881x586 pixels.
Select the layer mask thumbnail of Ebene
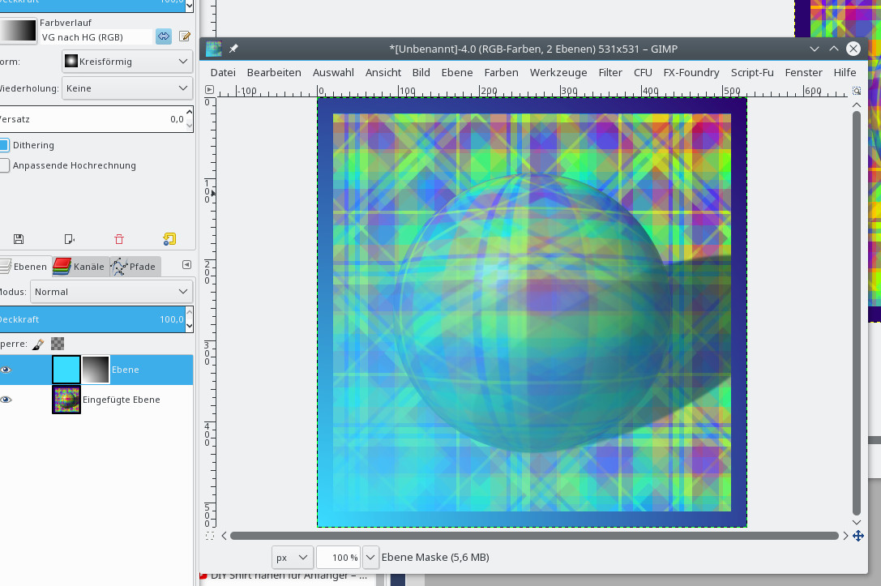96,370
